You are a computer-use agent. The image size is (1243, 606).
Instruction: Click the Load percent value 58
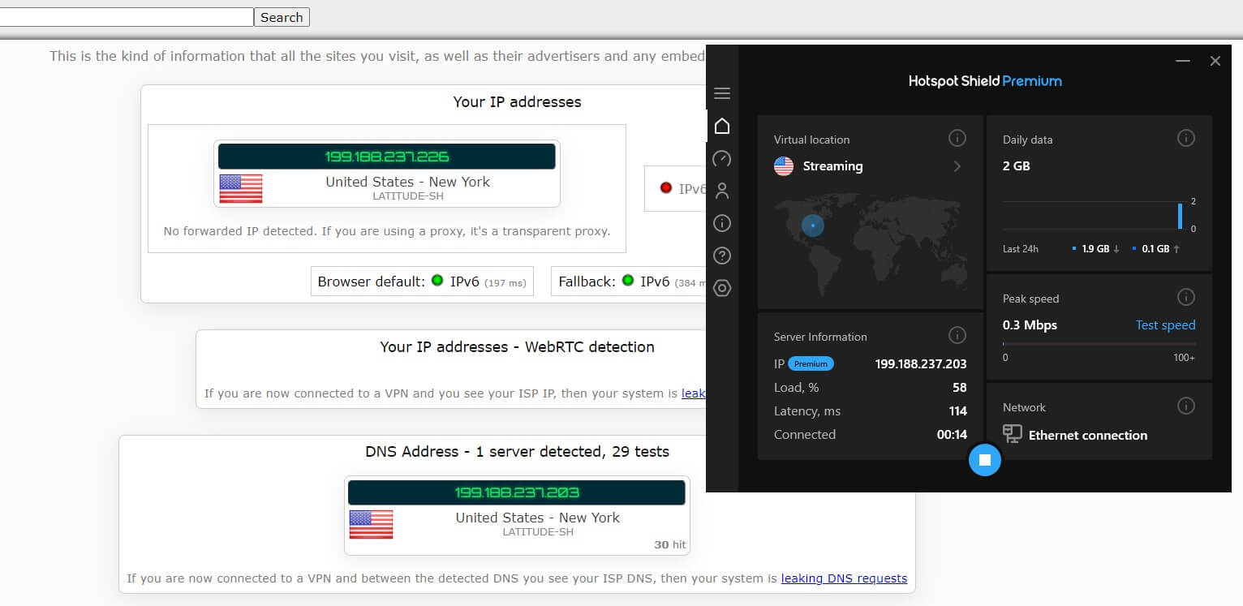(960, 388)
